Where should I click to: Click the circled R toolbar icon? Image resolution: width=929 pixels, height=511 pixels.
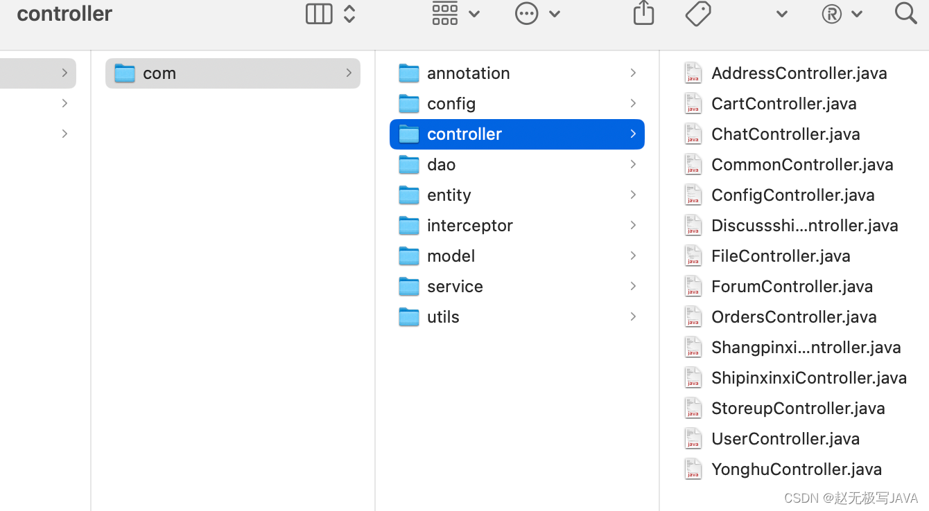tap(831, 14)
